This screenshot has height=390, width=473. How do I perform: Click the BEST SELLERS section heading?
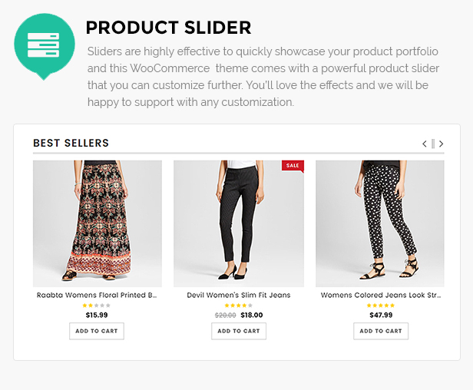coord(71,143)
